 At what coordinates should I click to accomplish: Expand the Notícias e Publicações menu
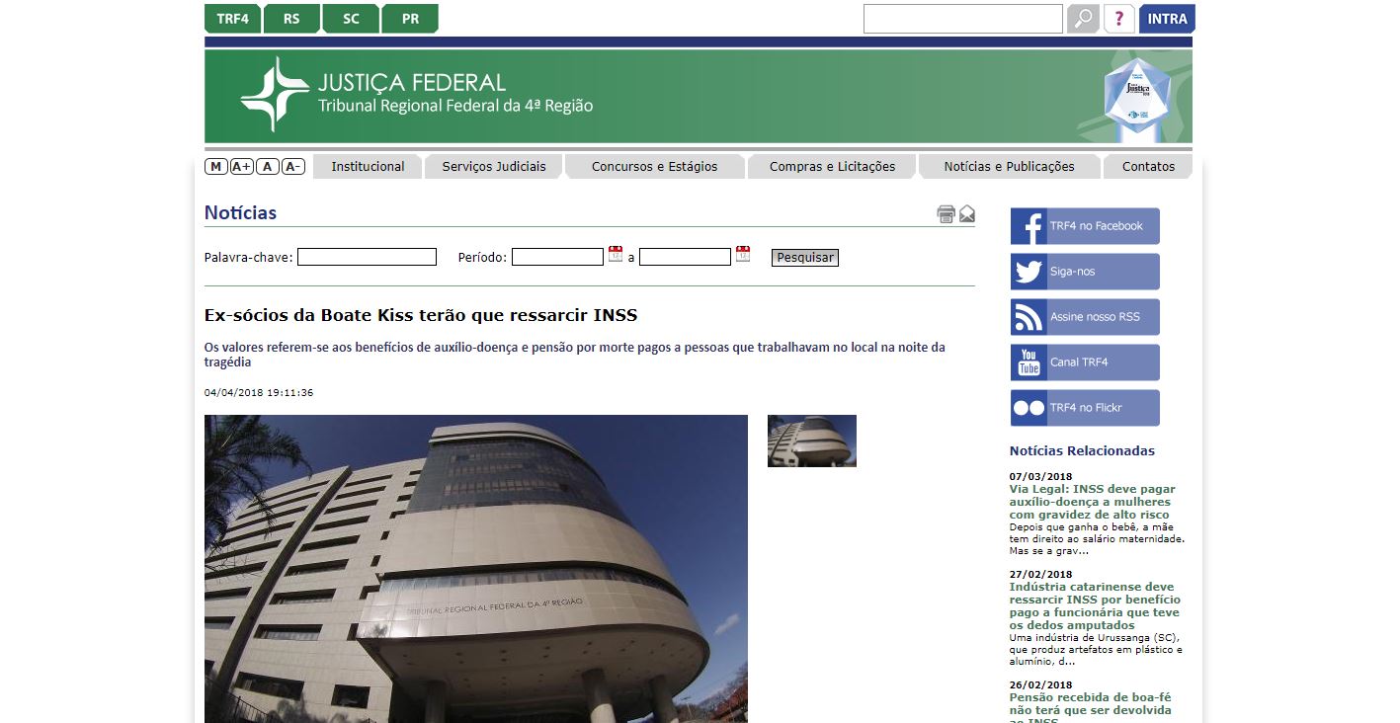pos(1009,167)
